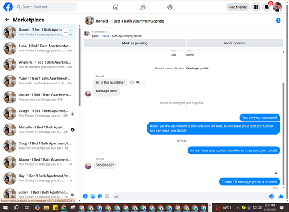Image resolution: width=289 pixels, height=212 pixels.
Task: Open the plus actions button in composer
Action: pos(86,196)
